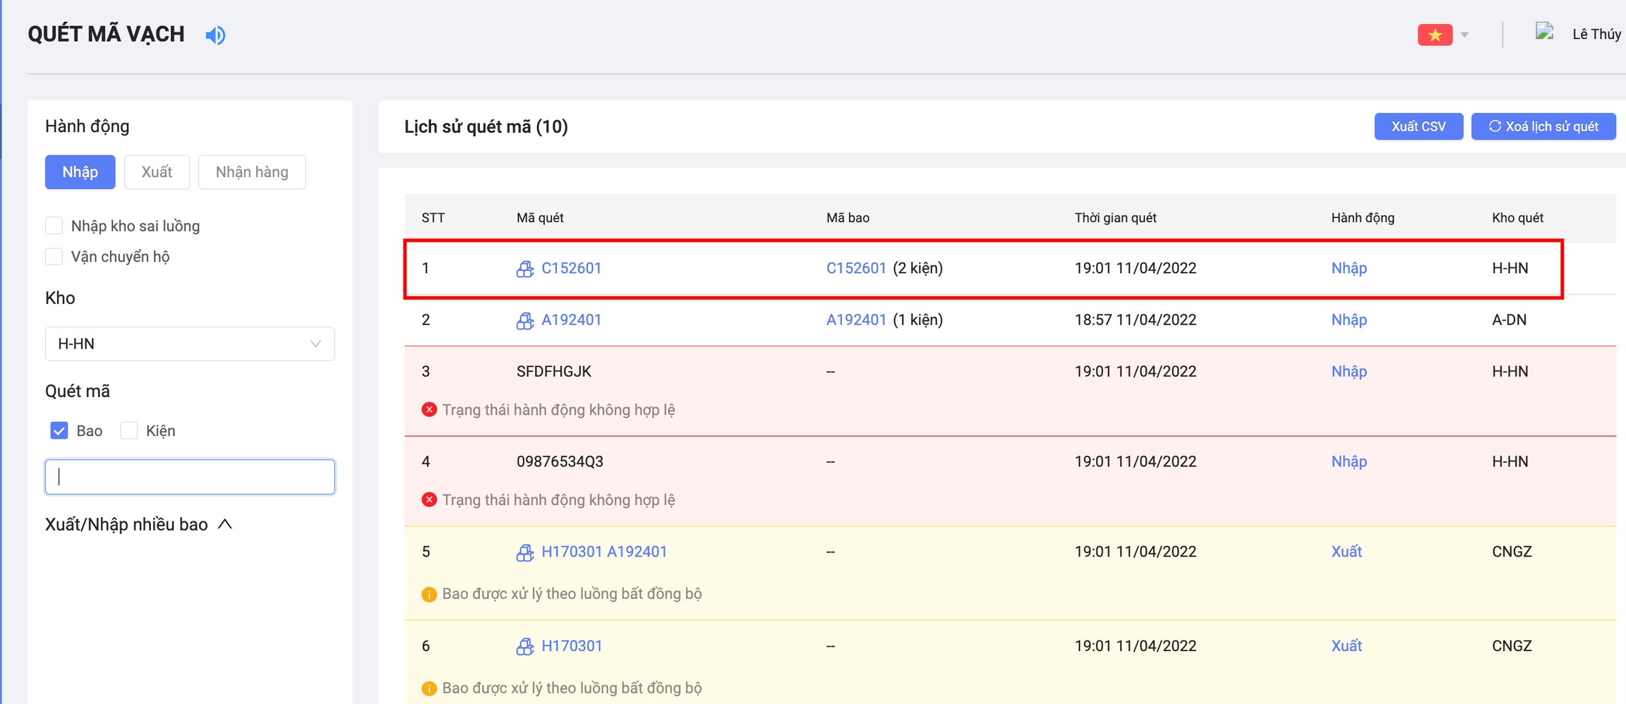Viewport: 1626px width, 704px height.
Task: Click the package icon in row 5
Action: click(x=524, y=552)
